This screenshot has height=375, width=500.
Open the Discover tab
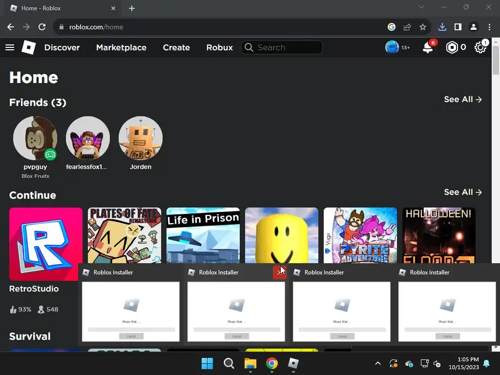[62, 47]
